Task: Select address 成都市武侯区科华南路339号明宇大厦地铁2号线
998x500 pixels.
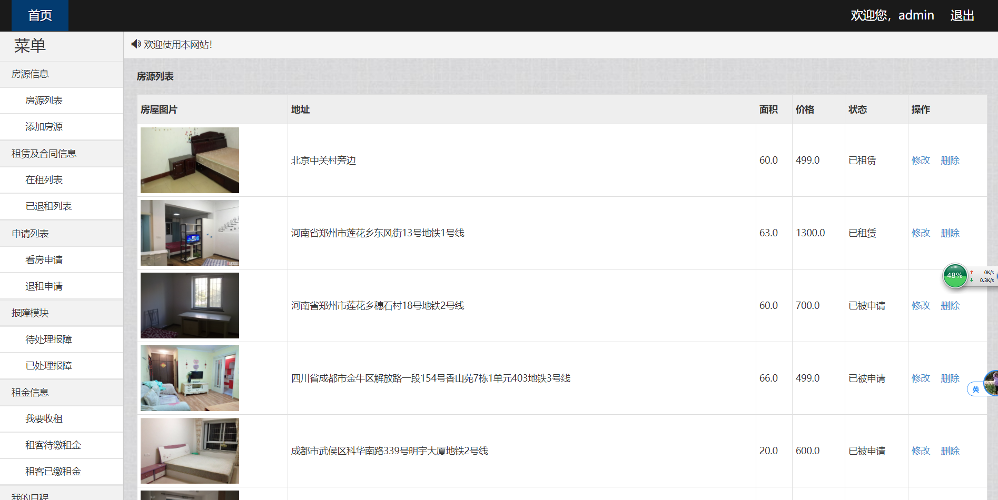Action: pos(390,451)
